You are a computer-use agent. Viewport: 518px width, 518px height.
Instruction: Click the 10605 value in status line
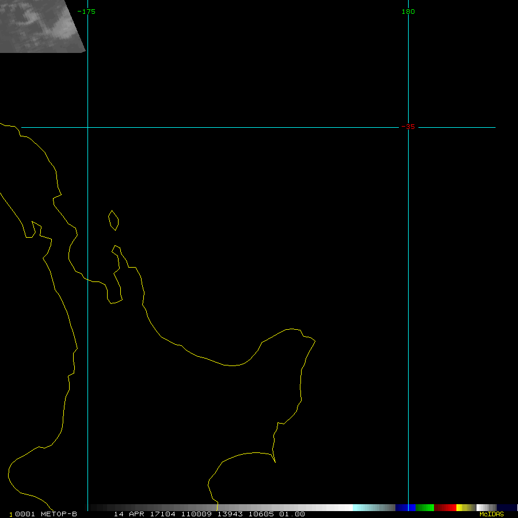[261, 514]
